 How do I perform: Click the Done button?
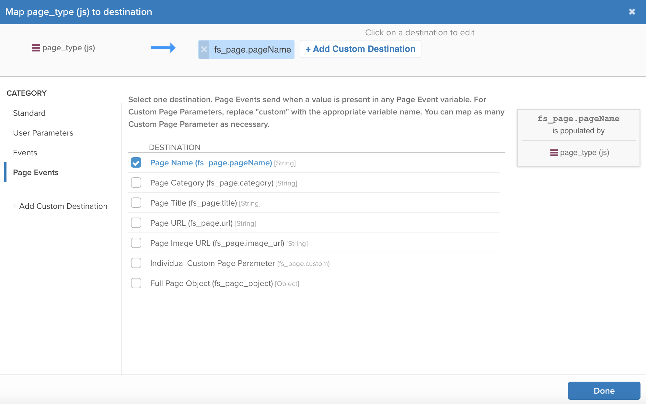click(604, 391)
